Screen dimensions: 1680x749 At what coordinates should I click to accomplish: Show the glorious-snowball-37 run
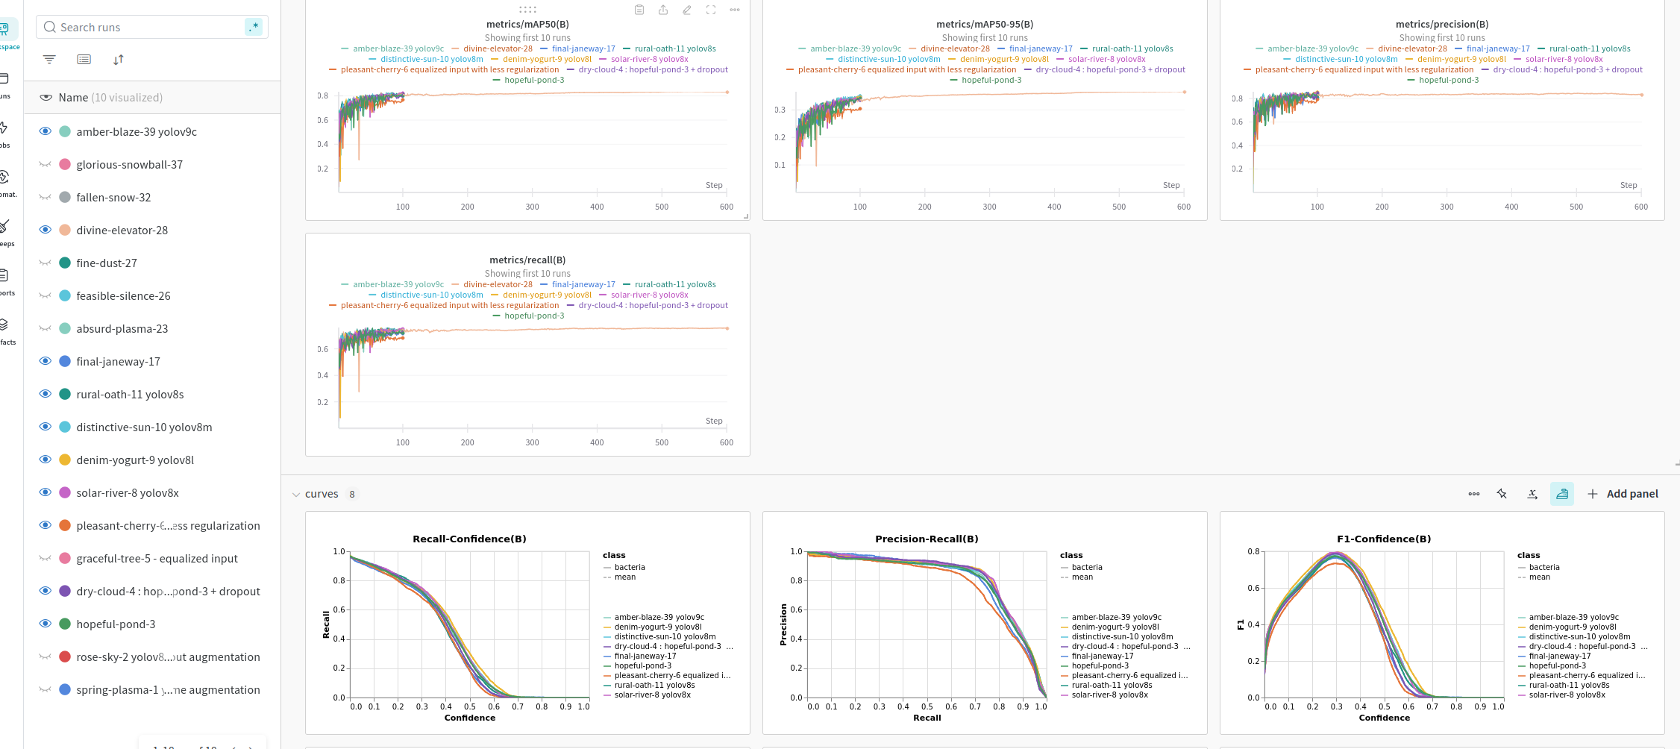pos(46,164)
